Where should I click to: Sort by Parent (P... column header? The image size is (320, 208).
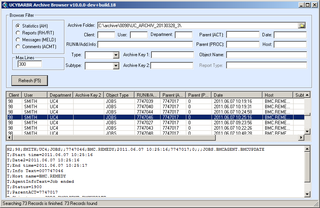199,95
